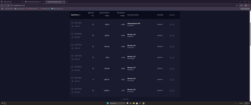Open the apps grid in bookmarks bar
The width and height of the screenshot is (251, 105).
tap(2, 9)
